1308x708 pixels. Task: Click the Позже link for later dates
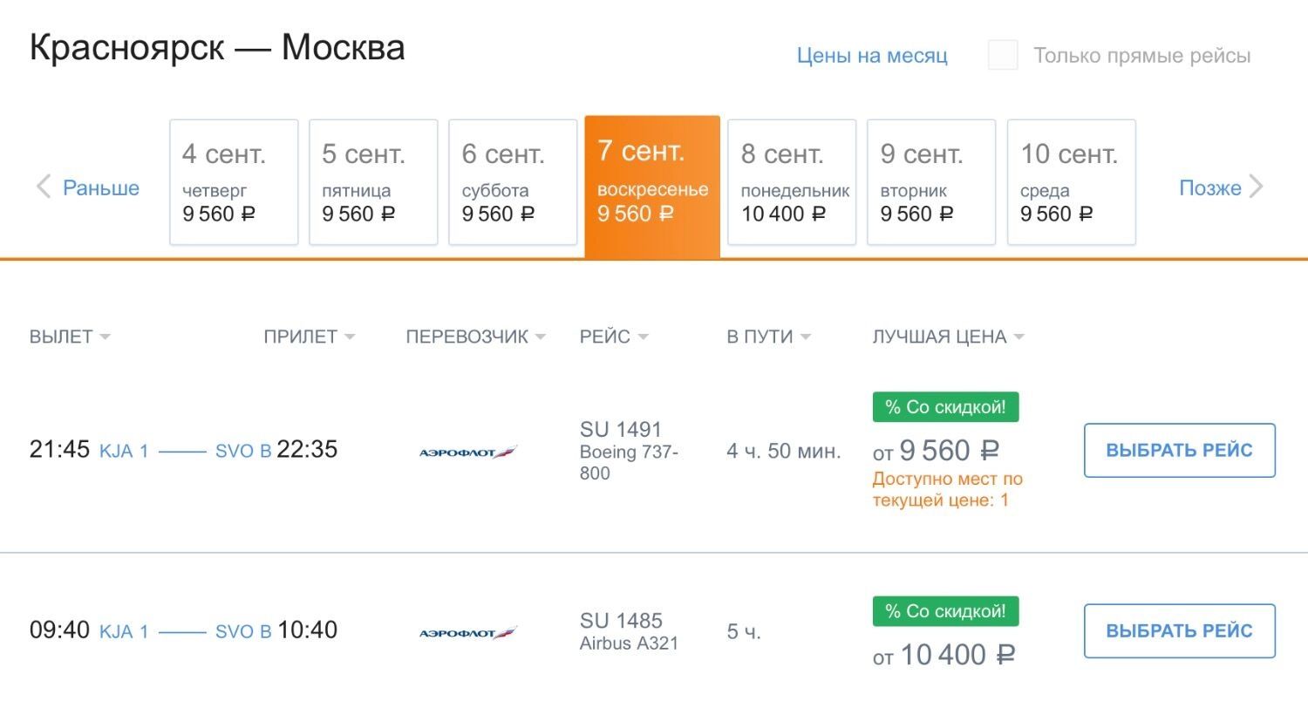[1209, 187]
